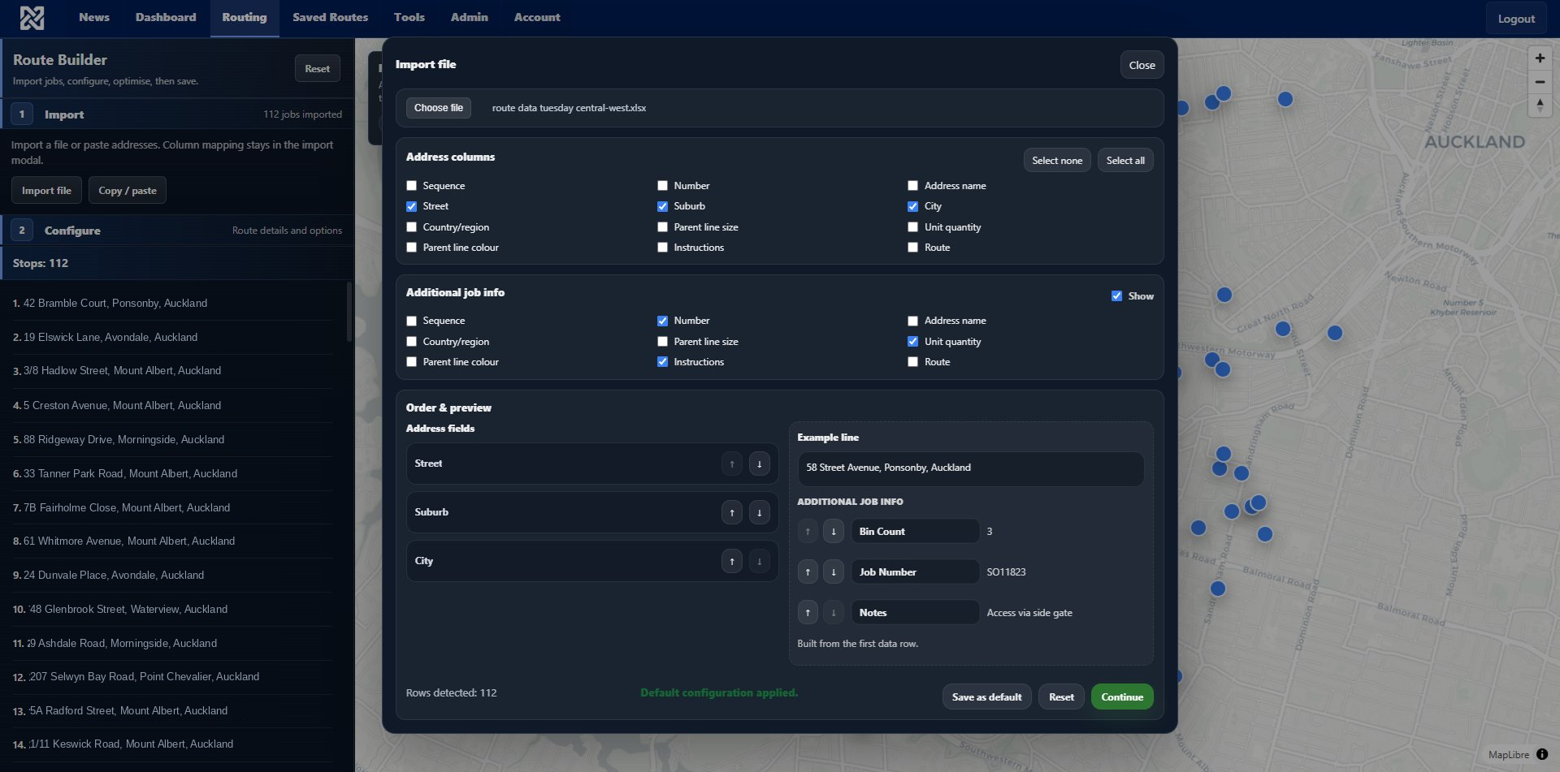Move Suburb field down
The width and height of the screenshot is (1560, 772).
[759, 512]
